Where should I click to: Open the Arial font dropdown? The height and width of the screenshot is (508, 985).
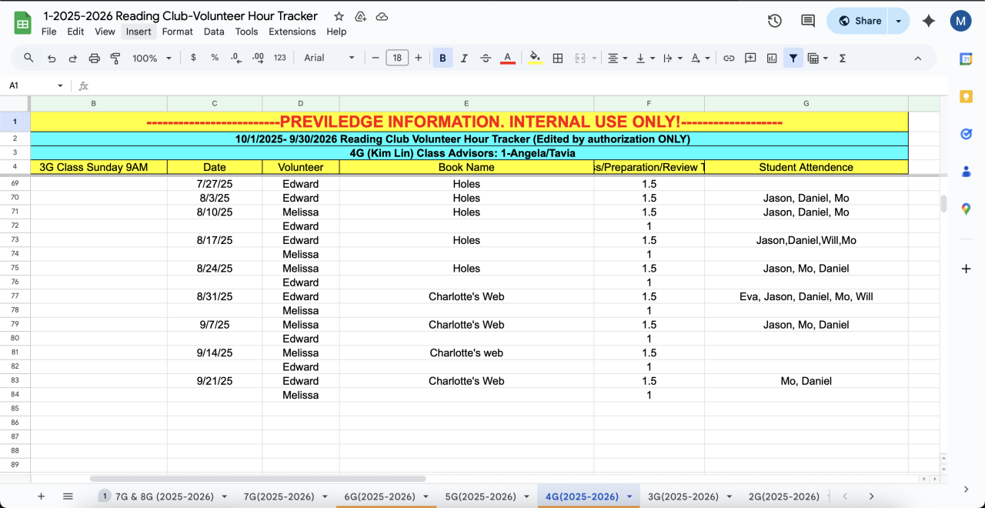click(329, 58)
